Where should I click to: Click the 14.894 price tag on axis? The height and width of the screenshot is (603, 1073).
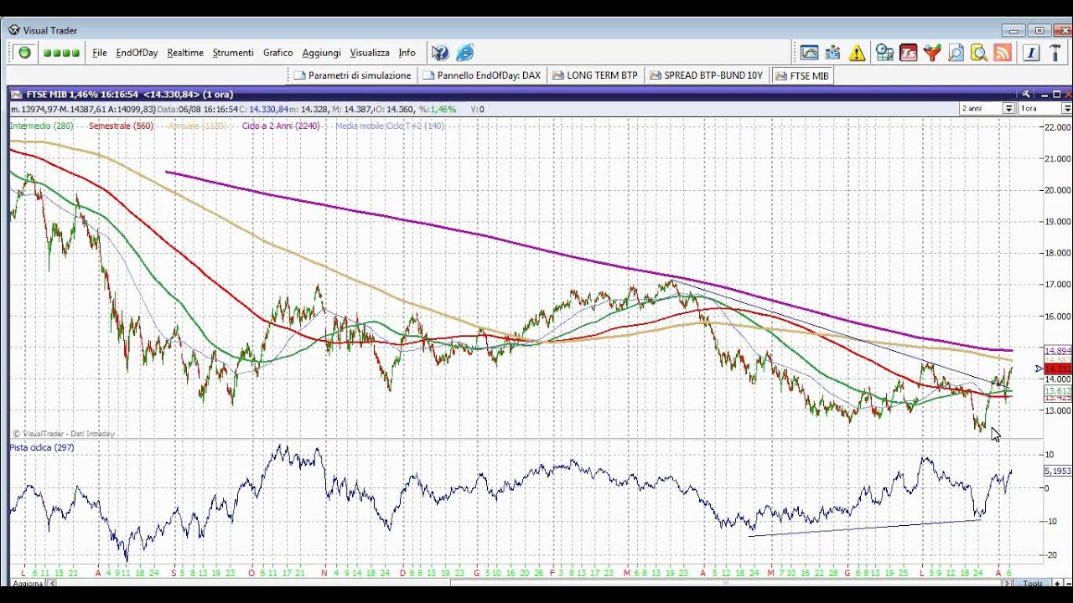tap(1057, 350)
